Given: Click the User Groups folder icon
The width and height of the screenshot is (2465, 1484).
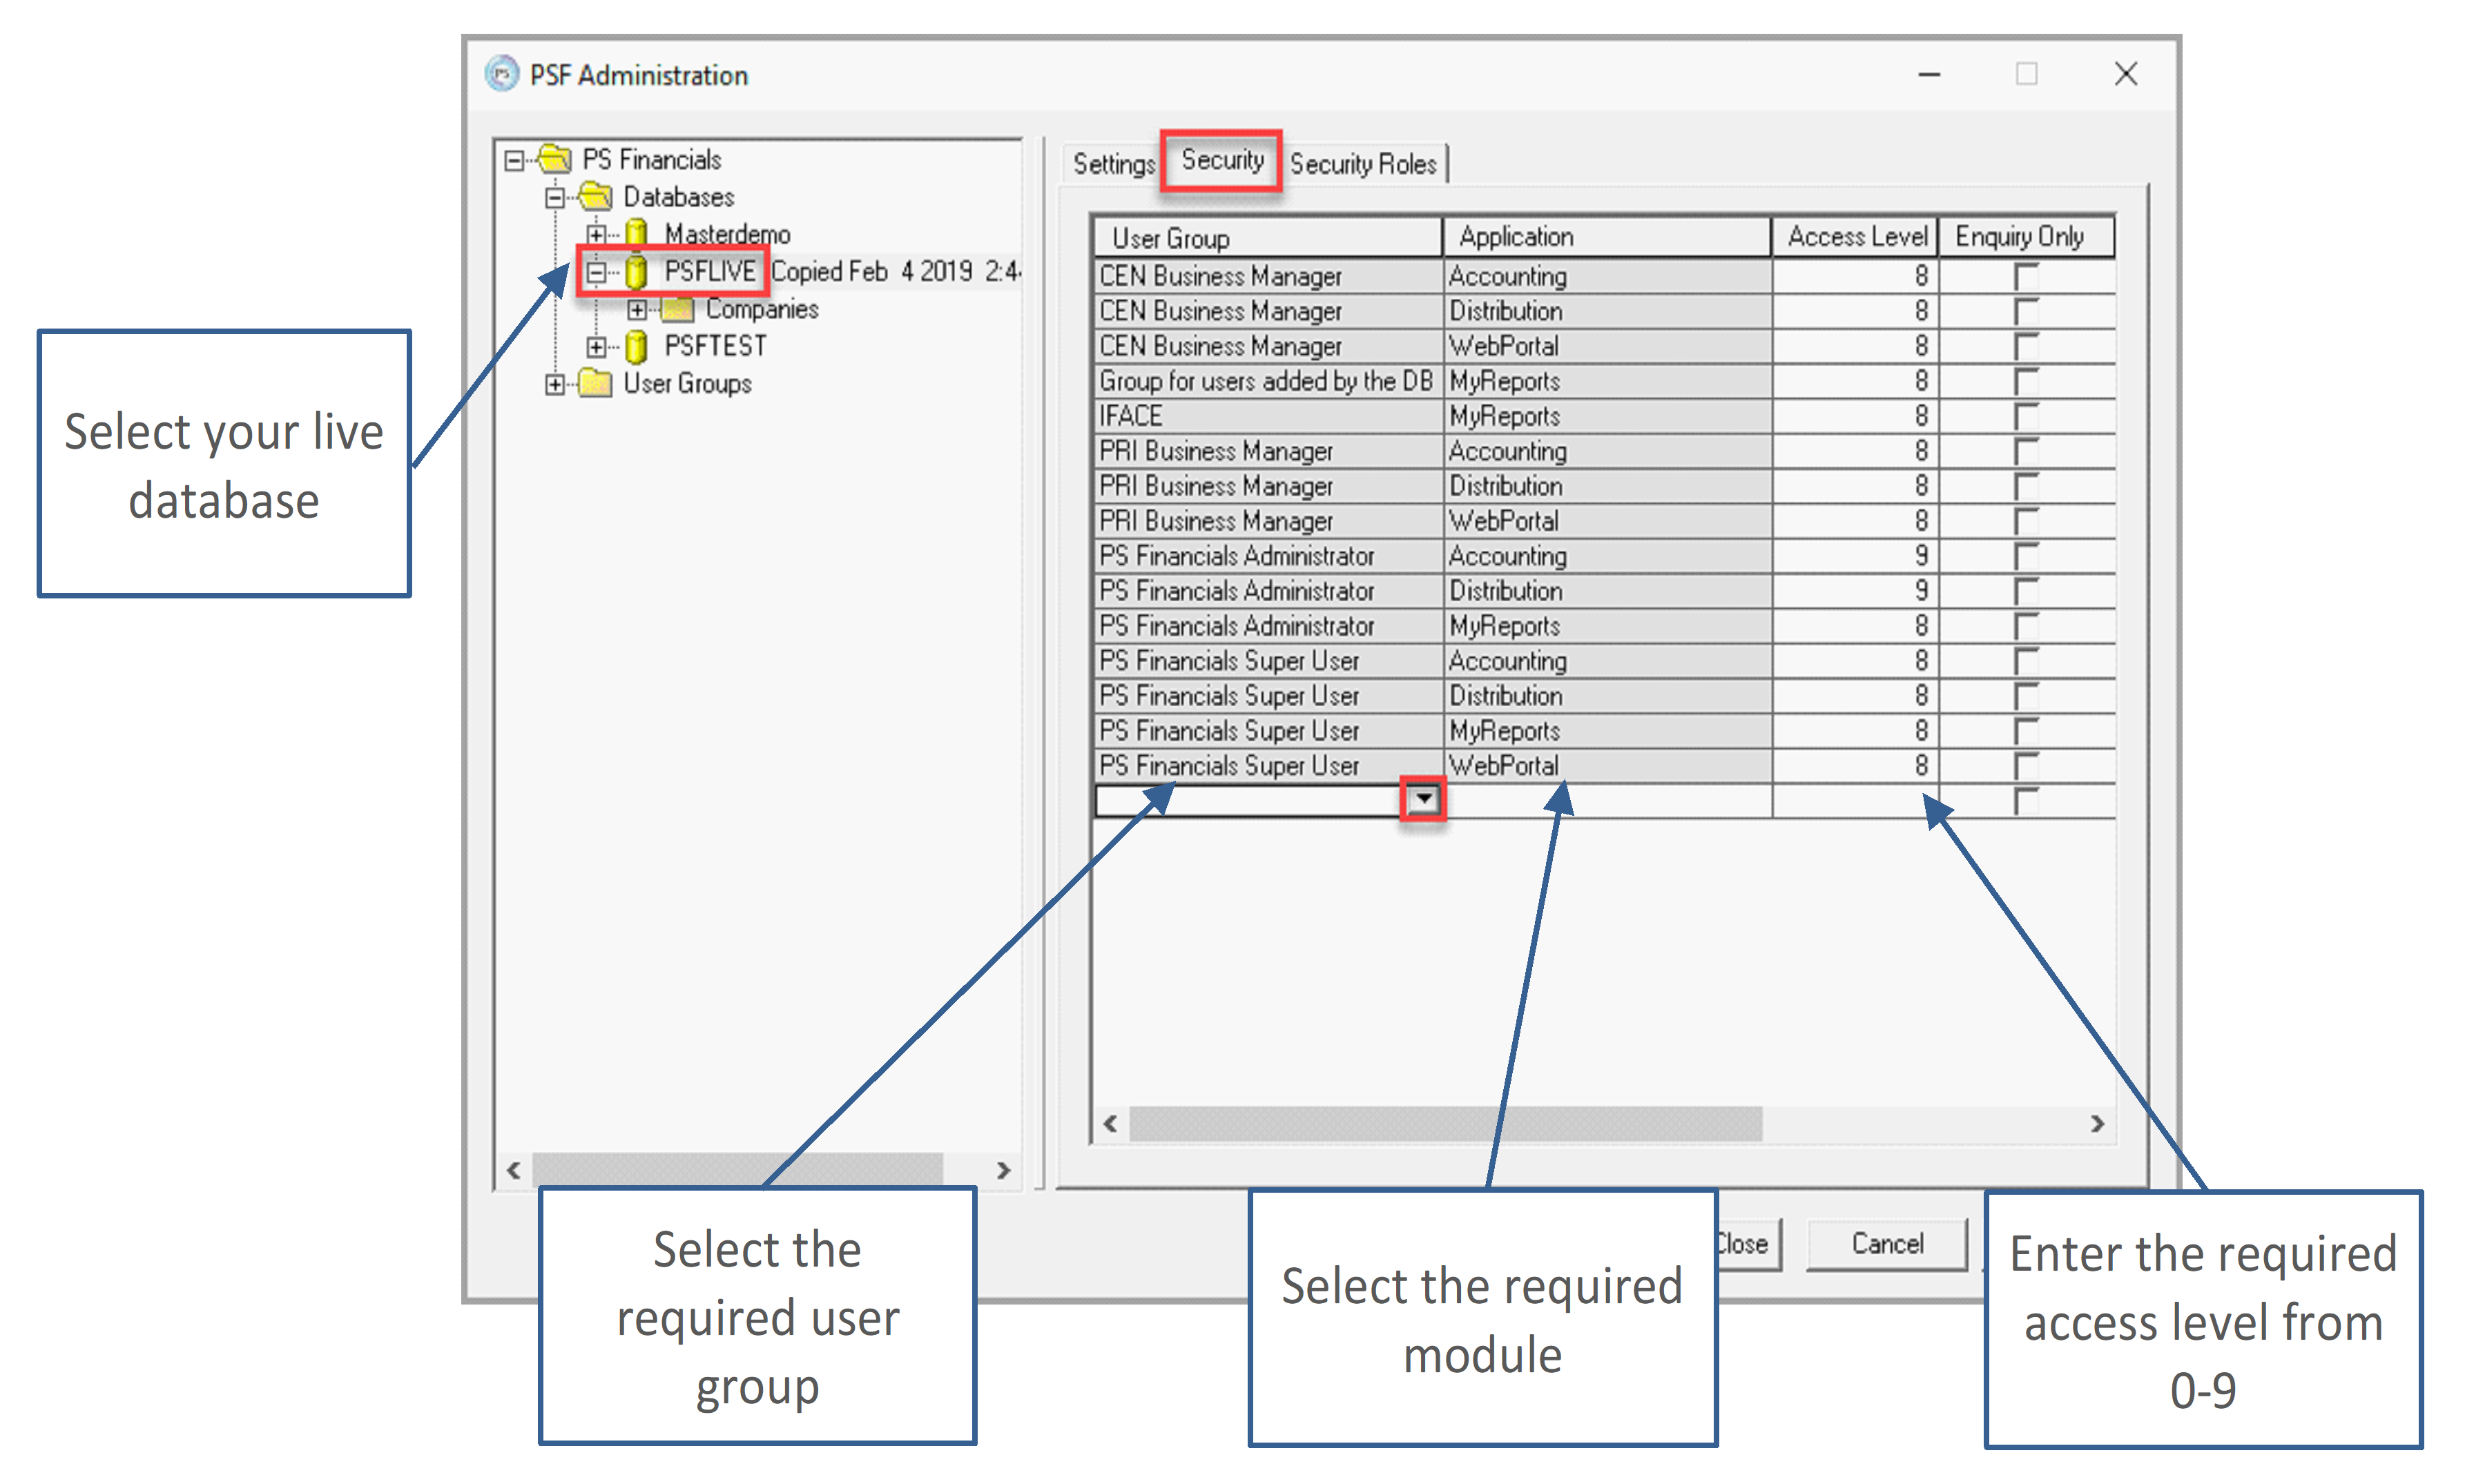Looking at the screenshot, I should (595, 384).
